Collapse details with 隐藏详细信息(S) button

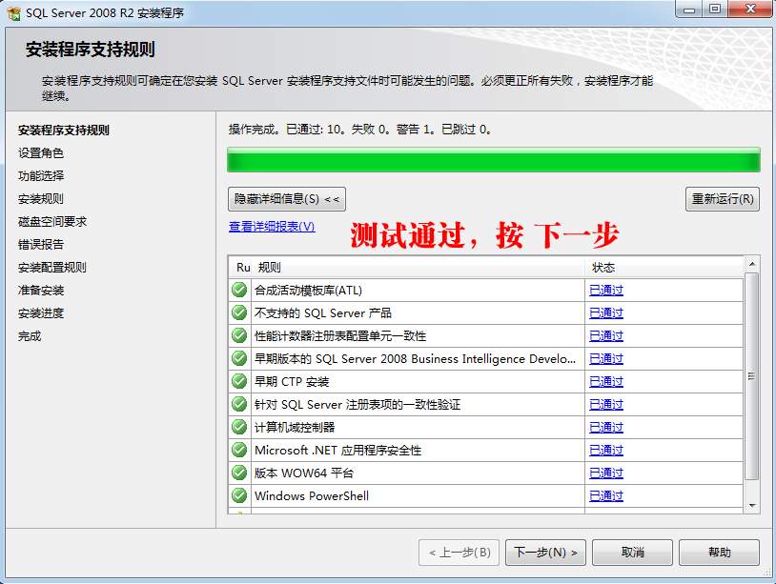pyautogui.click(x=287, y=199)
